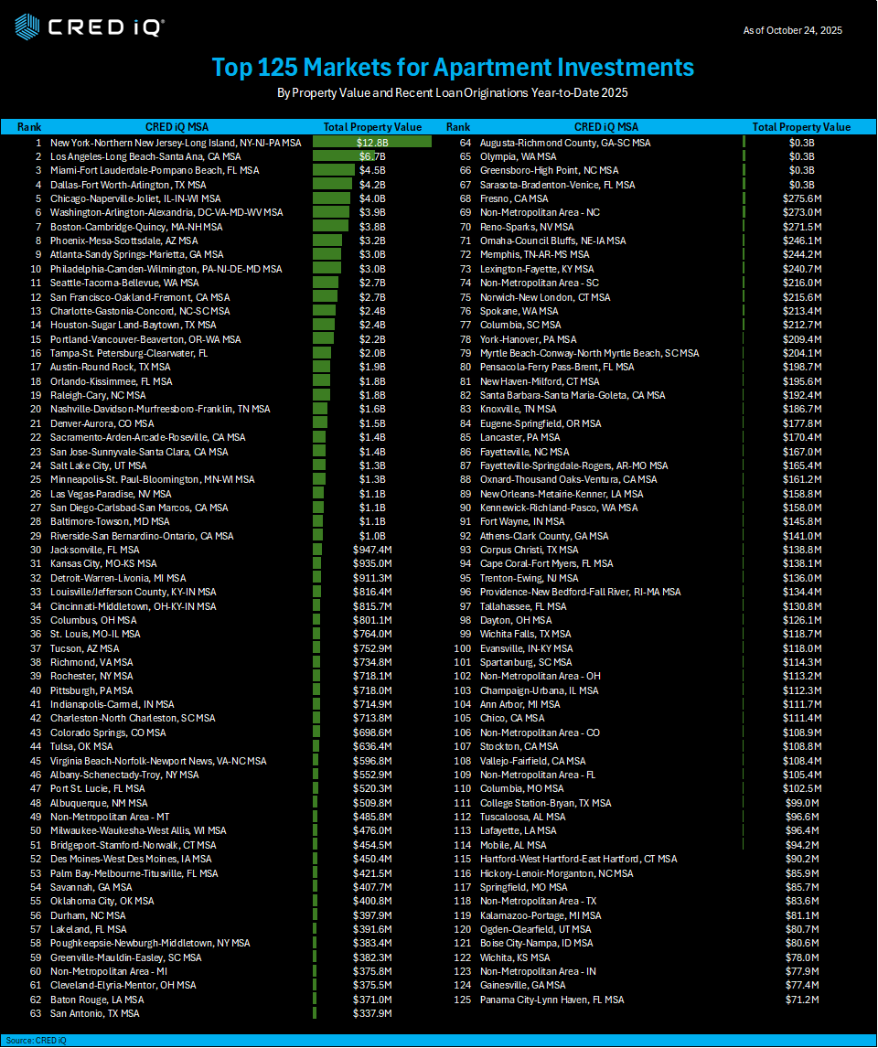Click the Dallas-Fort Worth-Arlington, TX MSA entry
This screenshot has width=878, height=1048.
coord(128,185)
